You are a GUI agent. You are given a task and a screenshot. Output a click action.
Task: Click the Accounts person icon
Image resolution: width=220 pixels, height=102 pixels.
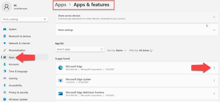pyautogui.click(x=5, y=64)
